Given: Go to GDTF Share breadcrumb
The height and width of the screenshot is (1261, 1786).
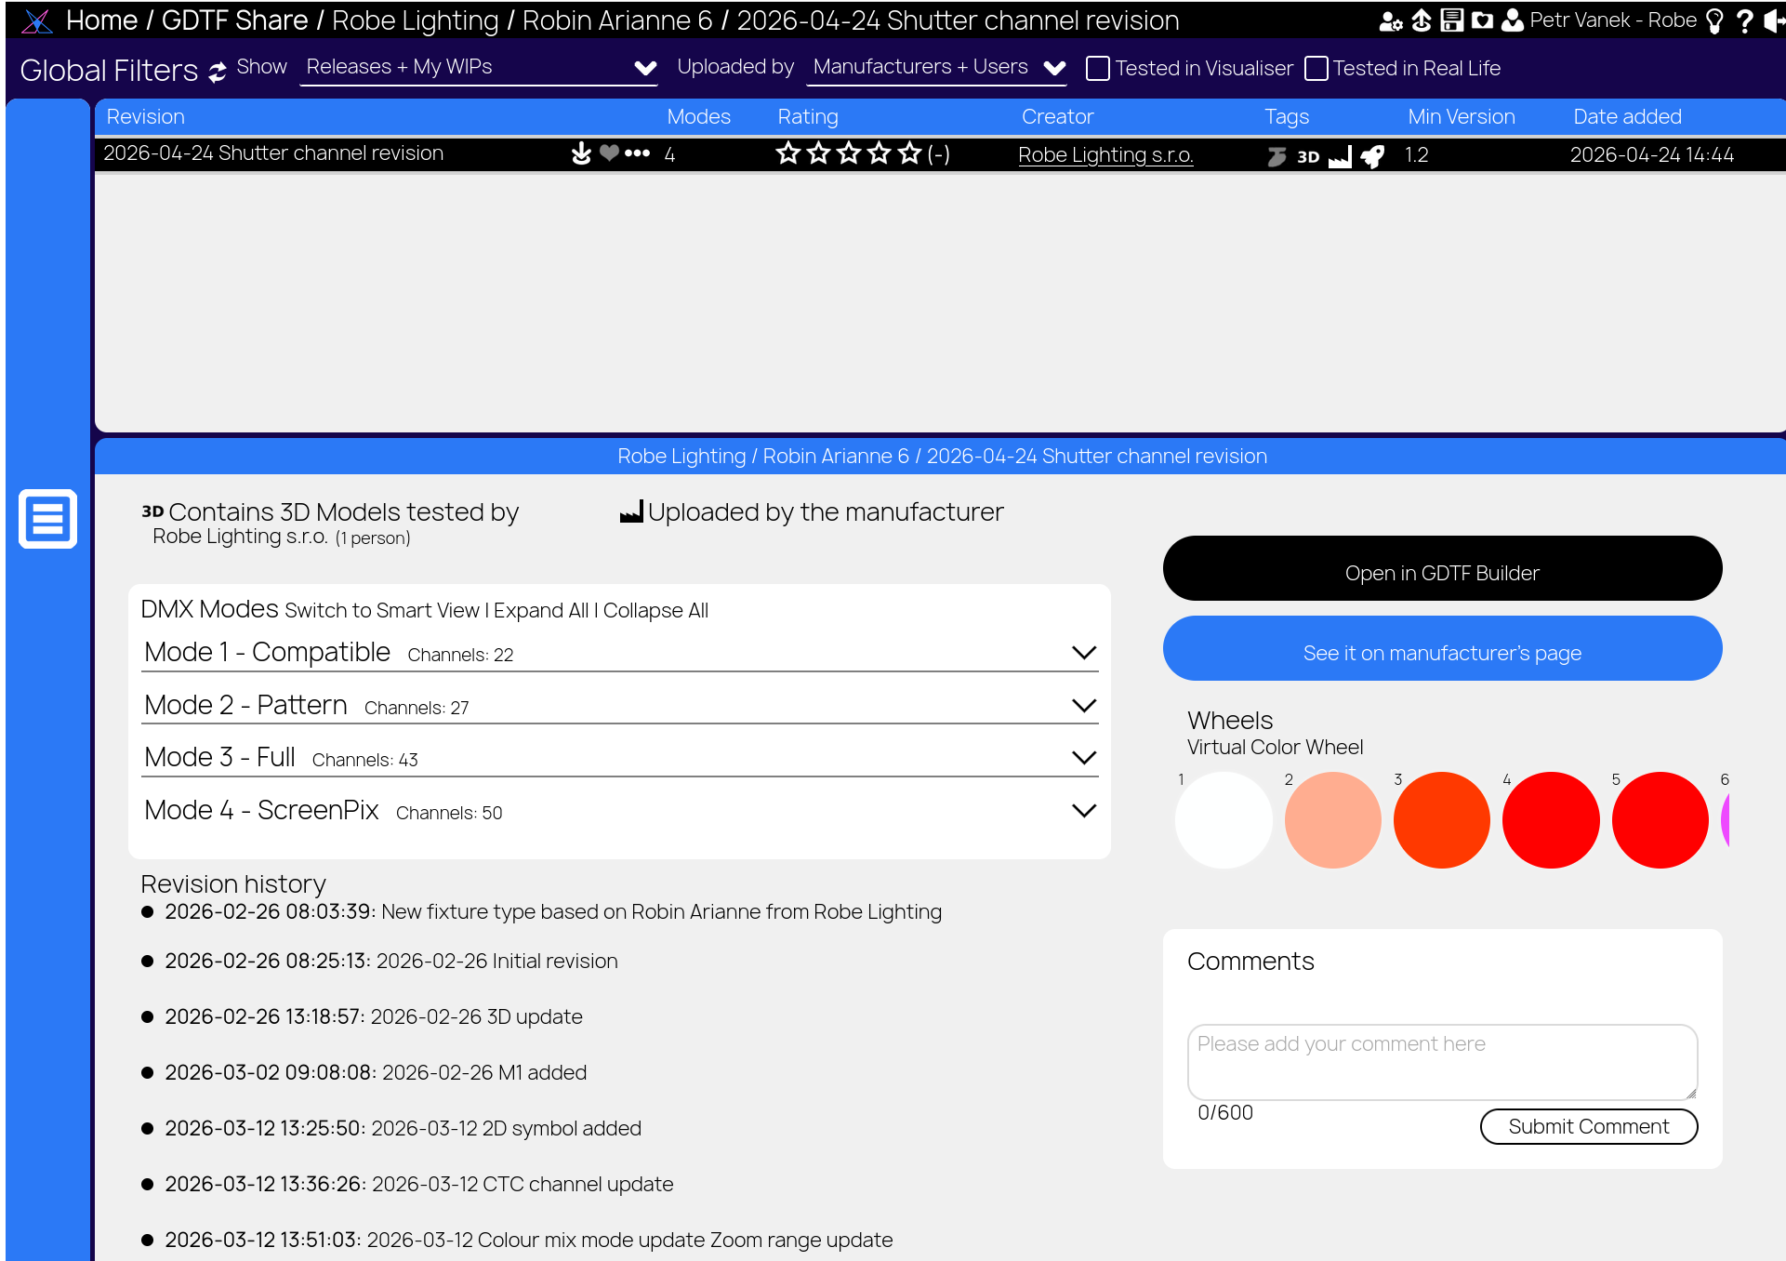Looking at the screenshot, I should coord(234,20).
